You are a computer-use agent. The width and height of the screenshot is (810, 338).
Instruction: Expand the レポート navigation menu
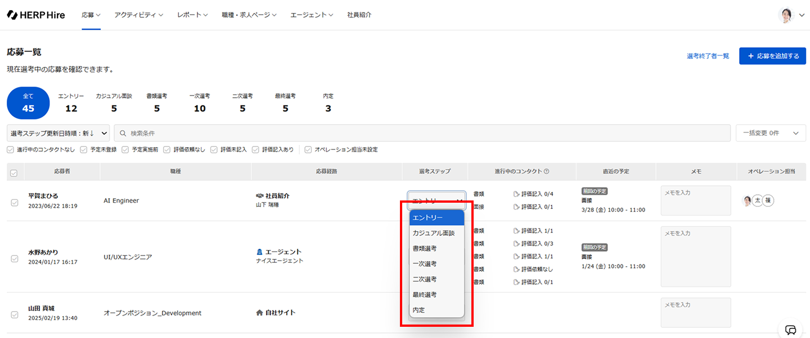(x=192, y=15)
